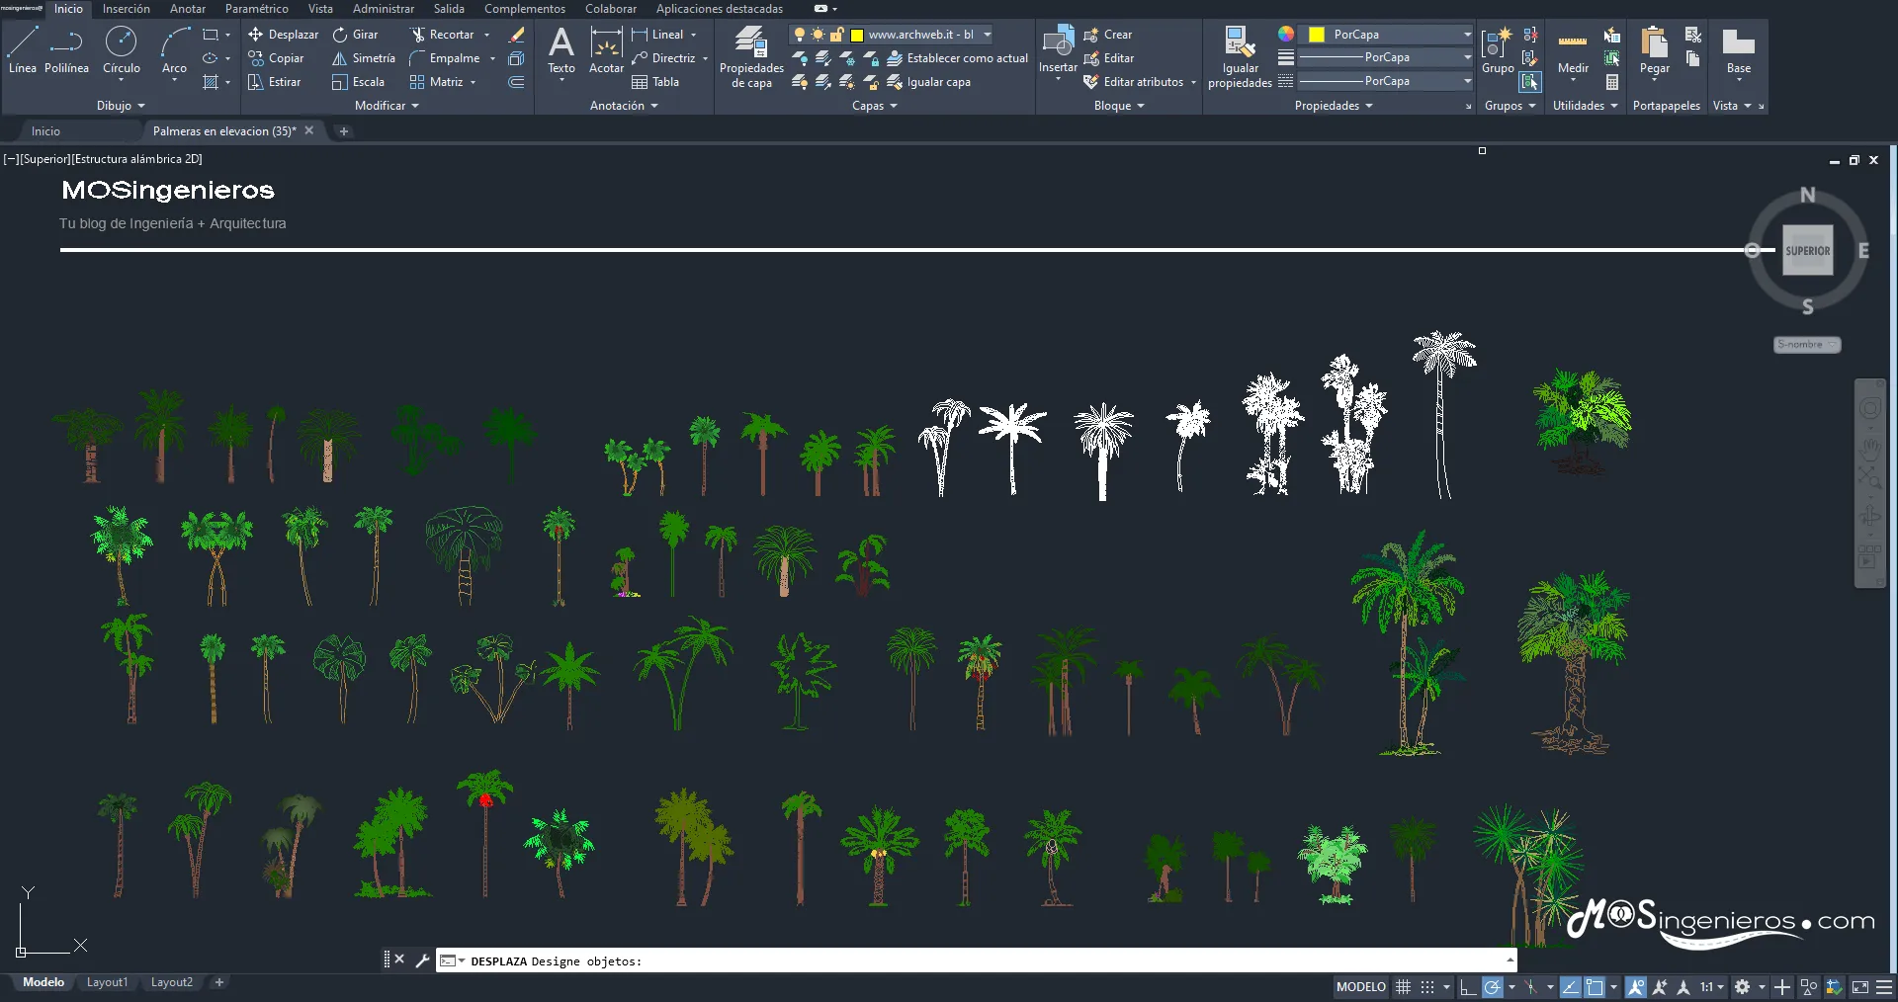Open the PorCapa color dropdown
This screenshot has height=1002, width=1898.
[x=1466, y=35]
